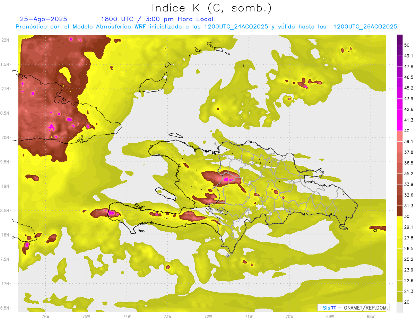The width and height of the screenshot is (416, 321).
Task: Click the '33.9' value on the color scale
Action: click(x=408, y=184)
